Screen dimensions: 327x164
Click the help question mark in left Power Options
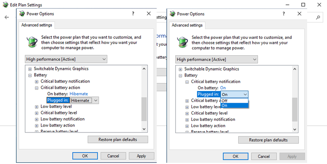[133, 14]
